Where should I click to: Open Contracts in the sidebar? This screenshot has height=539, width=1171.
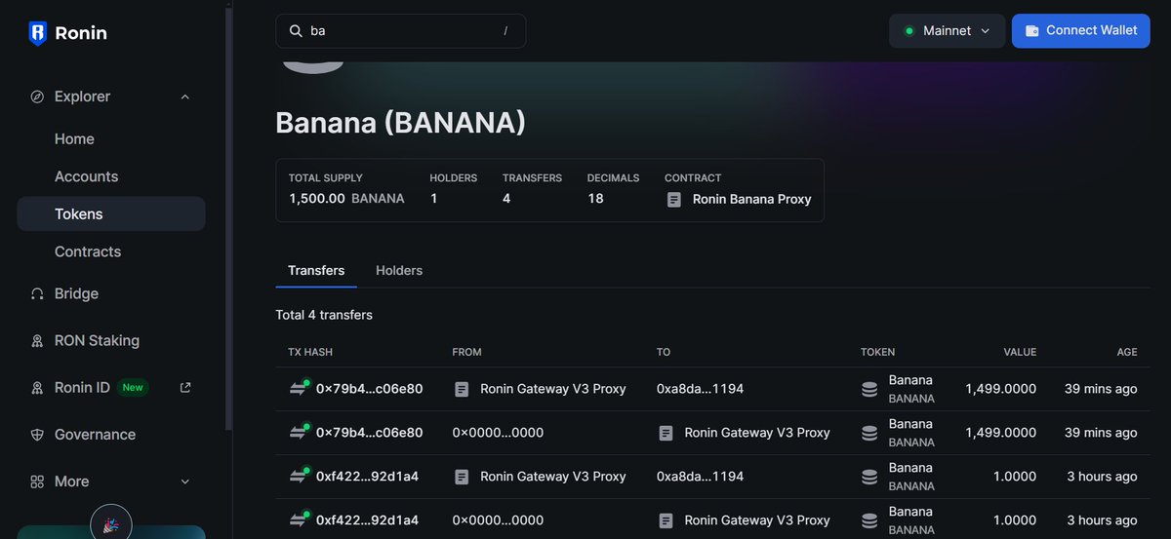pyautogui.click(x=88, y=251)
